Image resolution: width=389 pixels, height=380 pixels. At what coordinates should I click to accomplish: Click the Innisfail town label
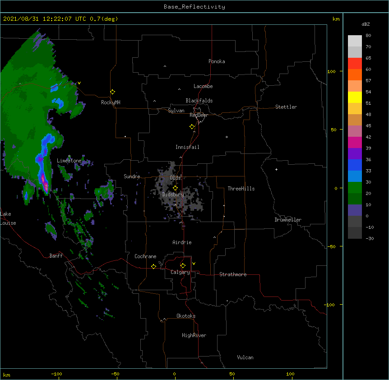tap(187, 147)
